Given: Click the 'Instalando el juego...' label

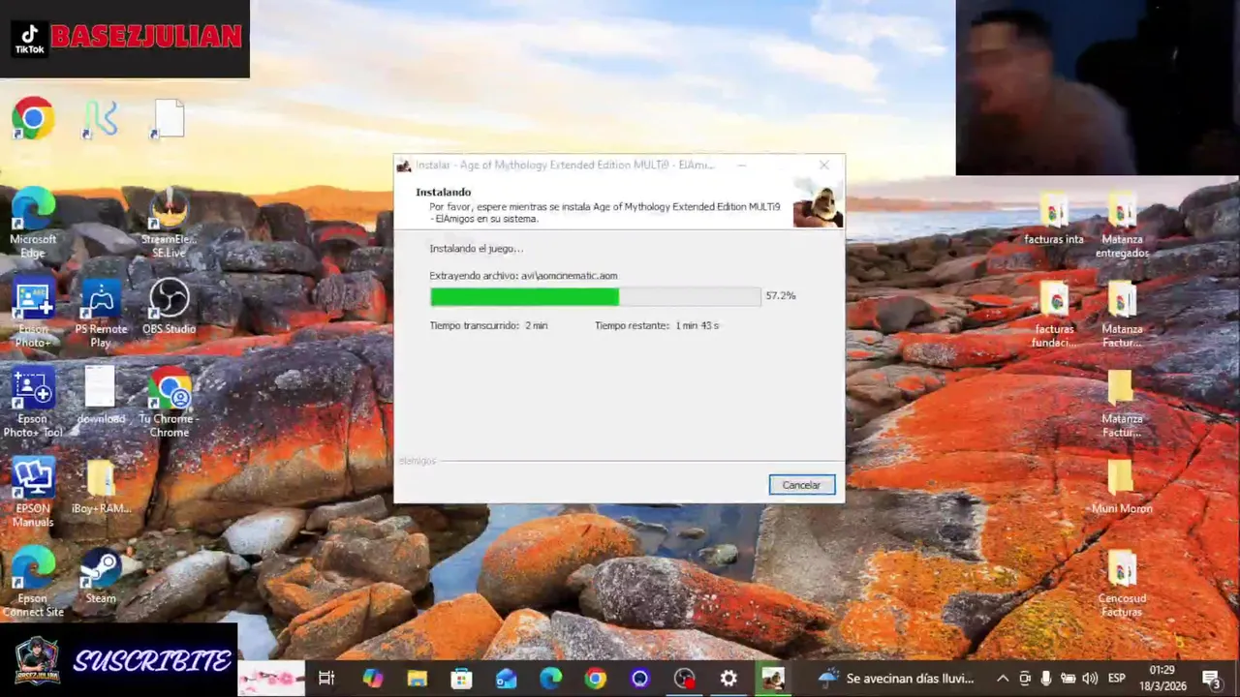Looking at the screenshot, I should pyautogui.click(x=476, y=249).
